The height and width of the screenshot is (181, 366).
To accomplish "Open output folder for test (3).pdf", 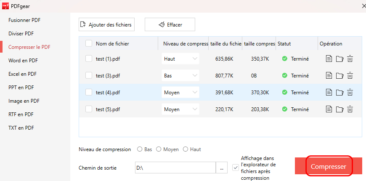I will pos(339,76).
